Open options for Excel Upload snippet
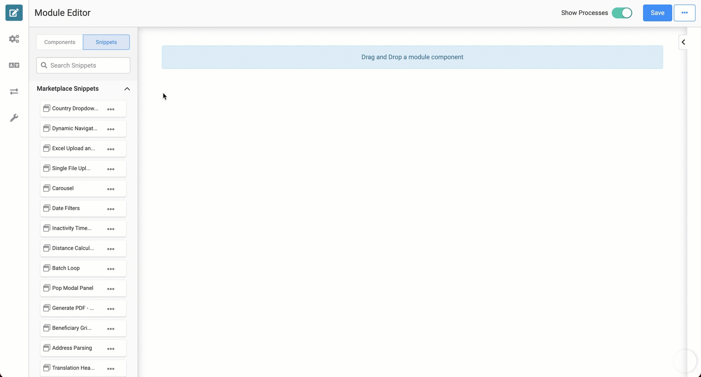This screenshot has height=377, width=701. pyautogui.click(x=111, y=149)
